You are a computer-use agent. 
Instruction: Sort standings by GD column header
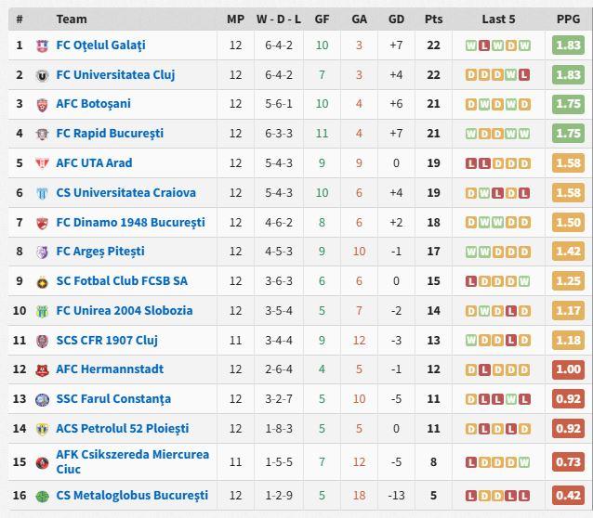click(396, 19)
